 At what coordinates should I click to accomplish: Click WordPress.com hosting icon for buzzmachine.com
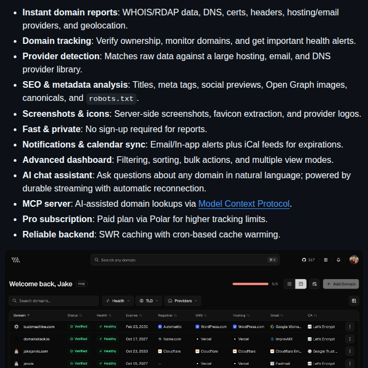click(x=235, y=327)
